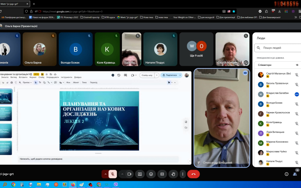Toggle the camera button
The width and height of the screenshot is (301, 188).
coord(129,174)
